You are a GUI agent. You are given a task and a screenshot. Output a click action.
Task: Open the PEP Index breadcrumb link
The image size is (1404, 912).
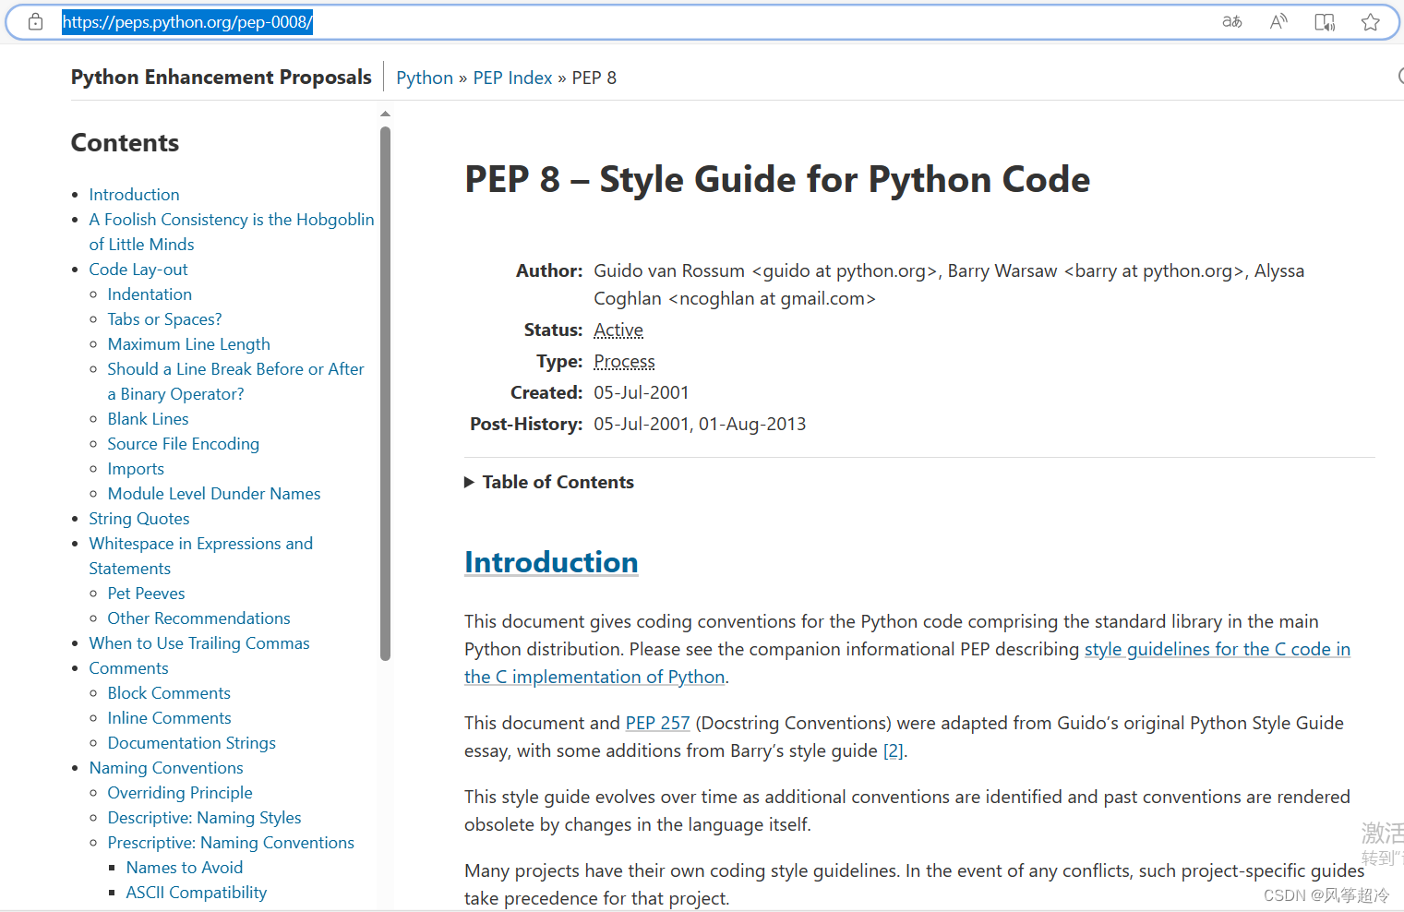coord(512,78)
